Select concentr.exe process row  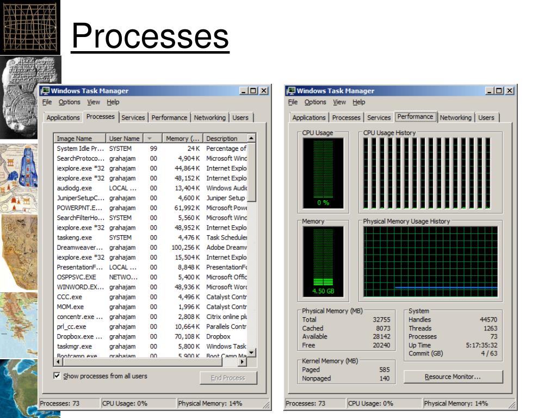point(151,317)
